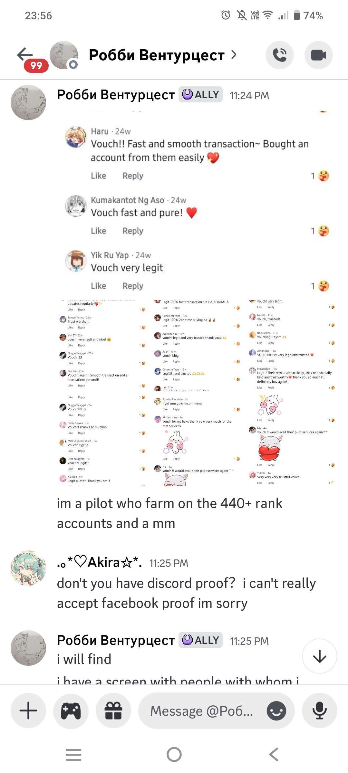Open the game controller activities button
Screen dimensions: 348x773
pos(71,710)
